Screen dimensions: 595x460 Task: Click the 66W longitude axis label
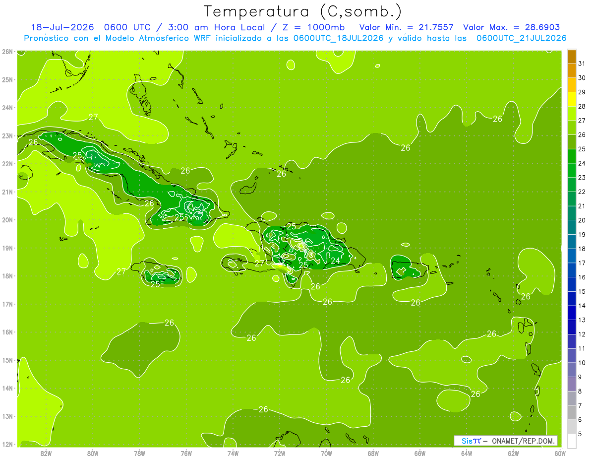(x=420, y=453)
